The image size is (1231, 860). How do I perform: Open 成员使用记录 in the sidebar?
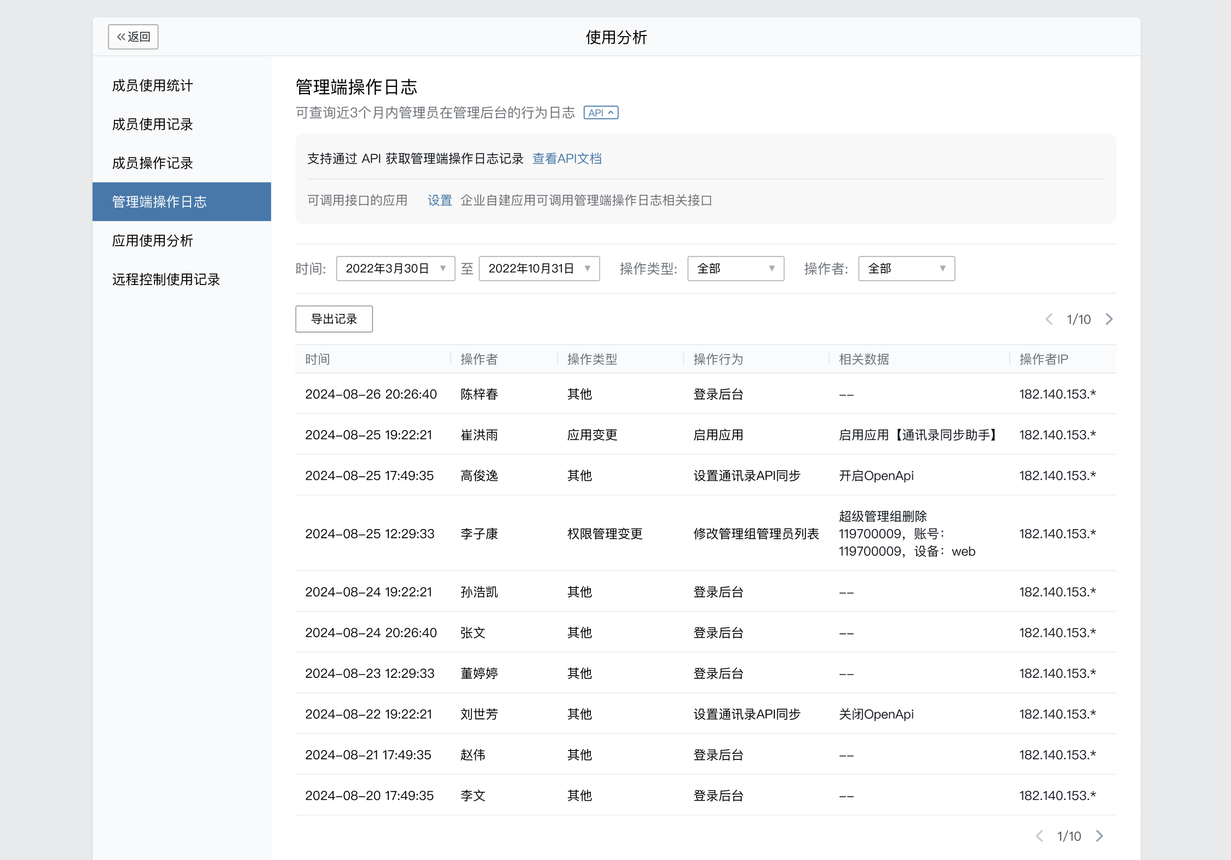[x=152, y=124]
